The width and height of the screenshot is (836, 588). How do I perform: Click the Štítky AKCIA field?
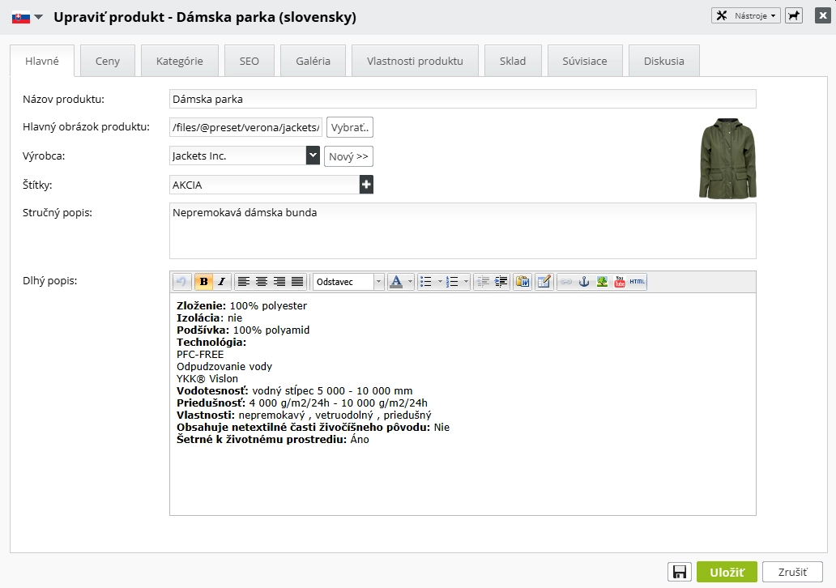point(265,185)
